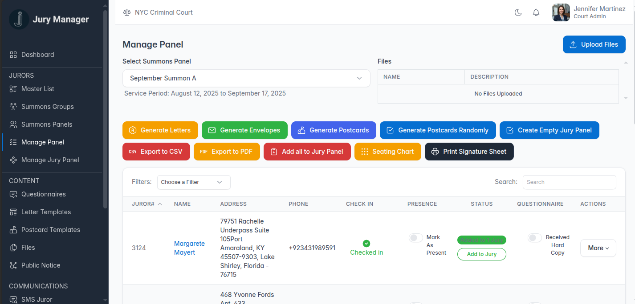The image size is (635, 304).
Task: Open the Manage Jury Panel section
Action: tap(50, 160)
